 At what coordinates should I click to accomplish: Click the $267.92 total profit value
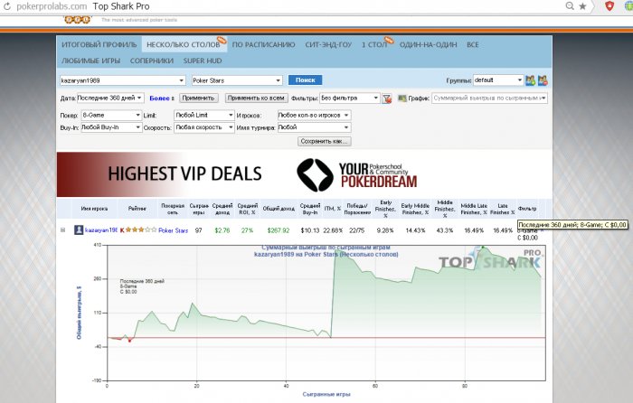279,230
